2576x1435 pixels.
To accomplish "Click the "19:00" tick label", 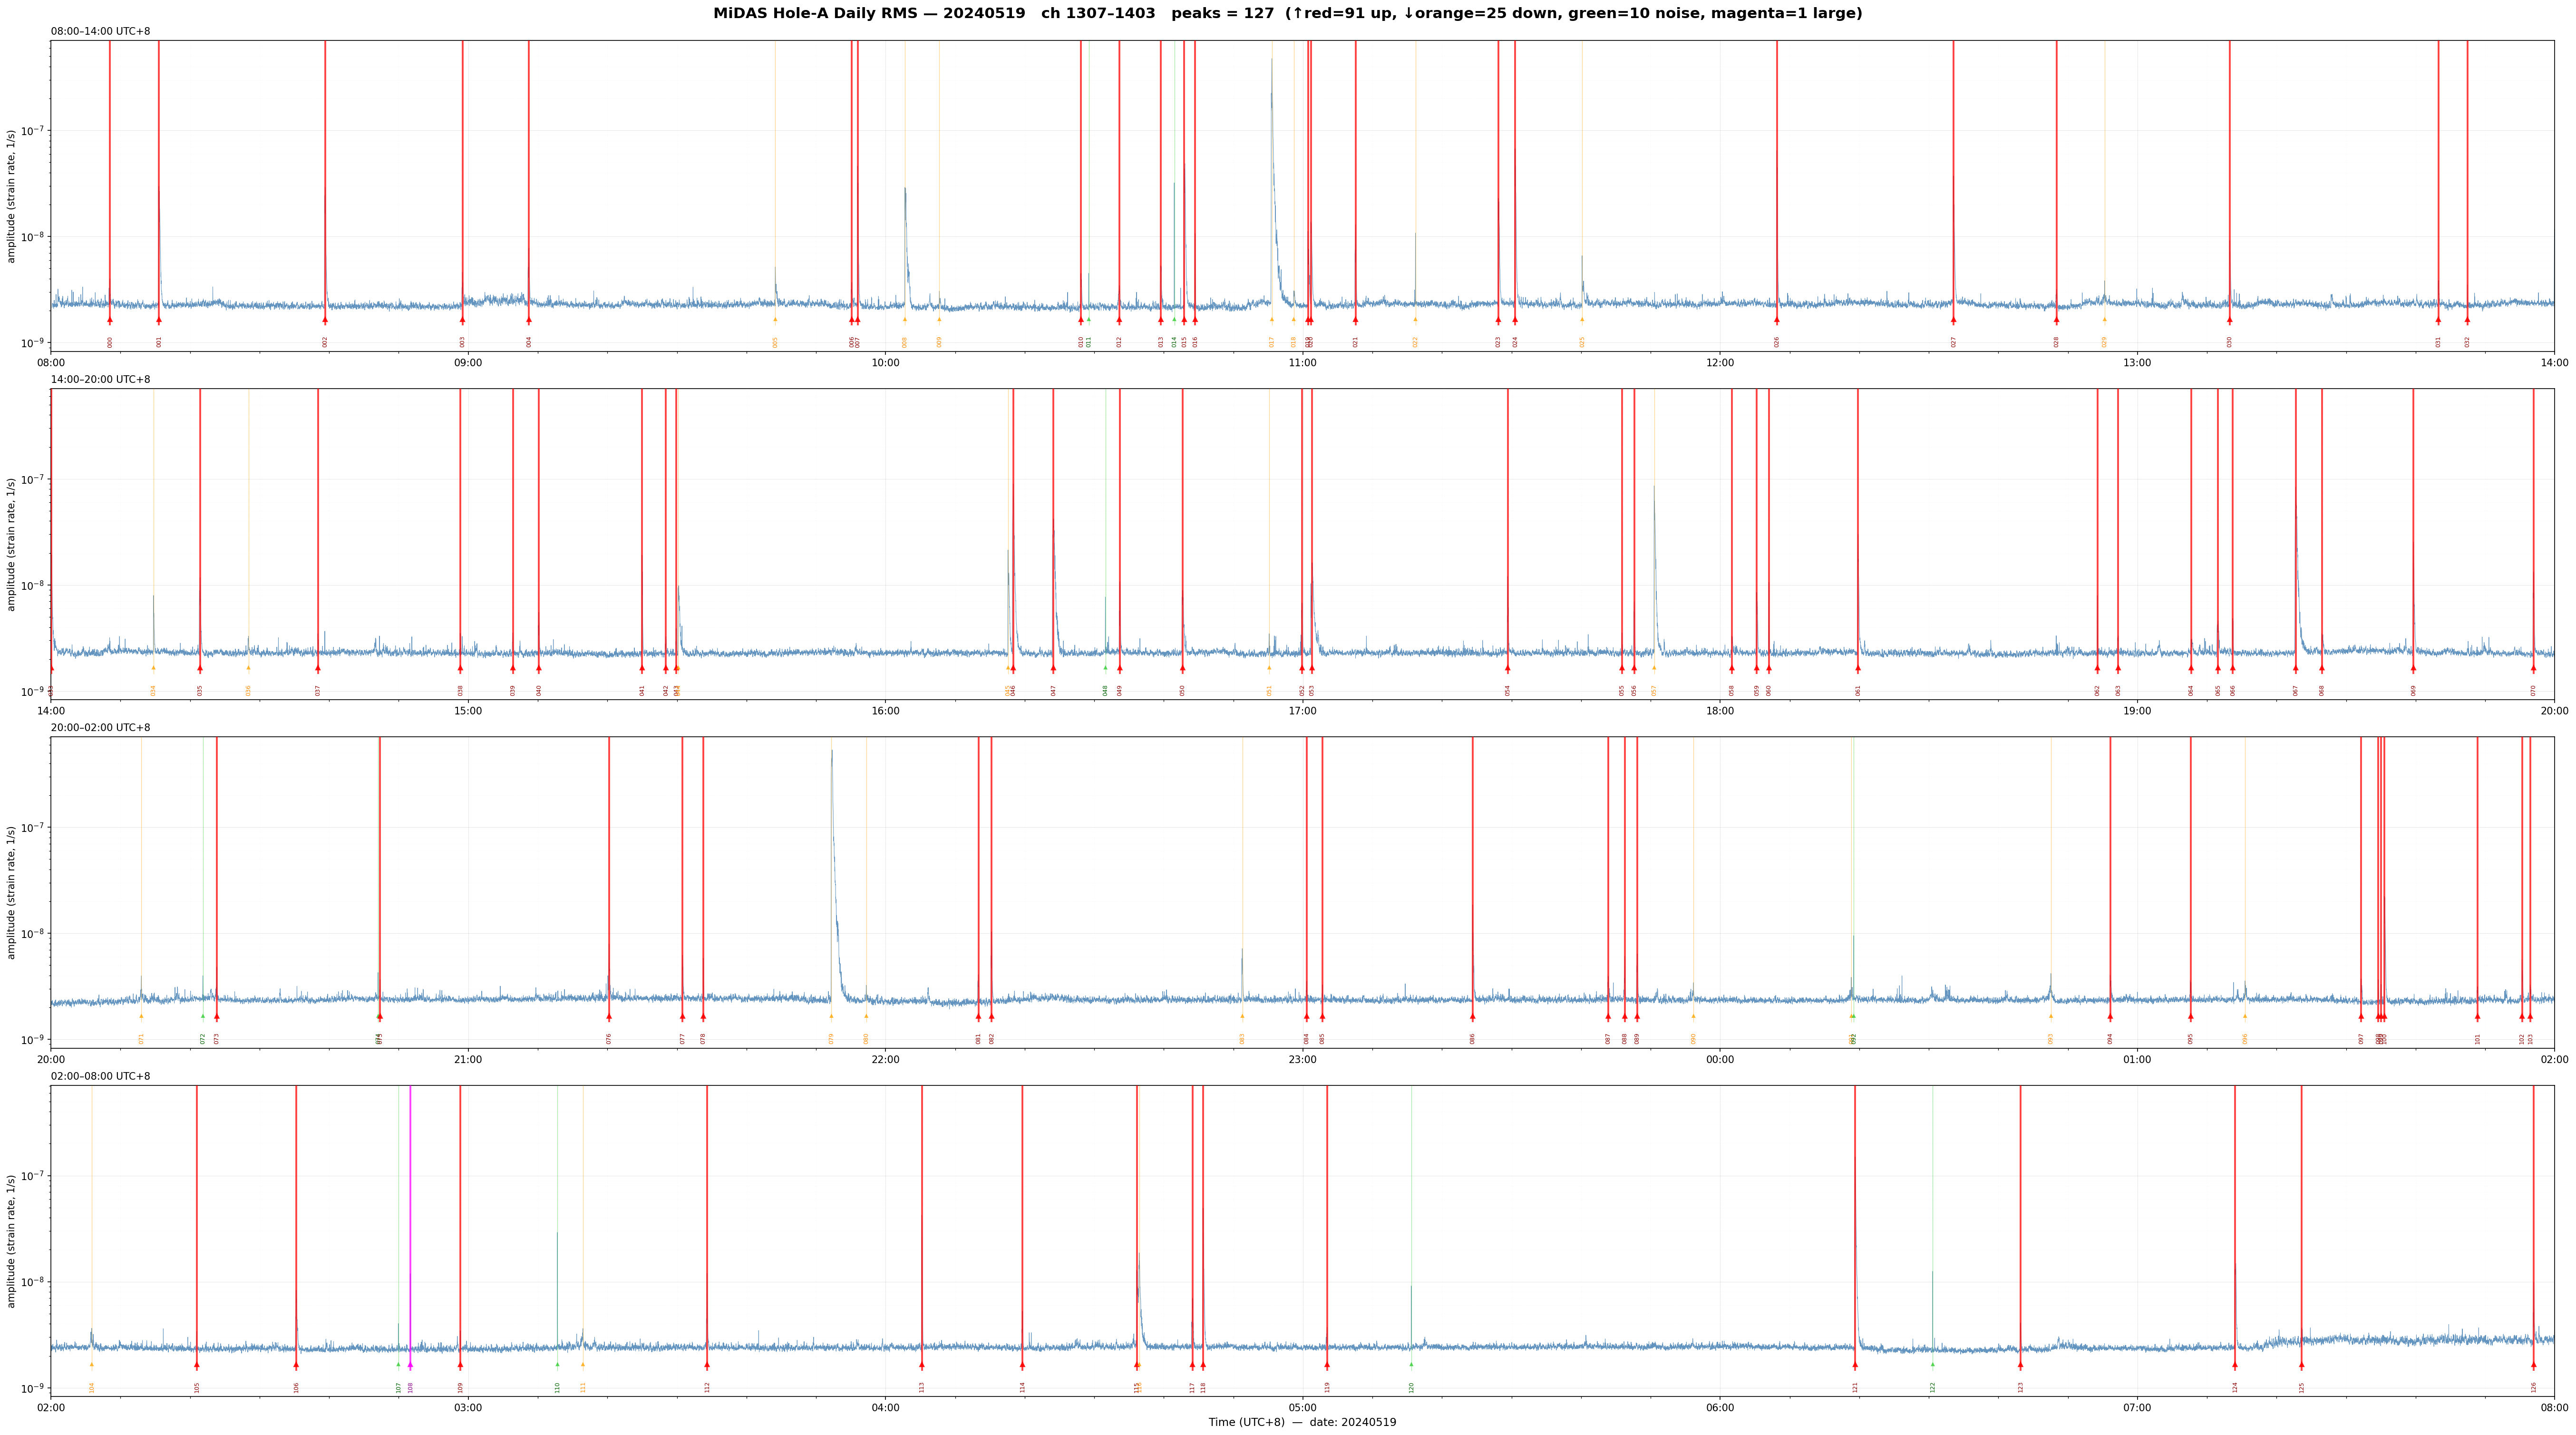I will (x=2137, y=711).
